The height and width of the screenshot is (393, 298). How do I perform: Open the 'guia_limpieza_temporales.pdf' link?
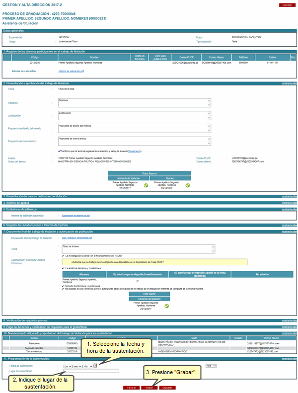77,238
